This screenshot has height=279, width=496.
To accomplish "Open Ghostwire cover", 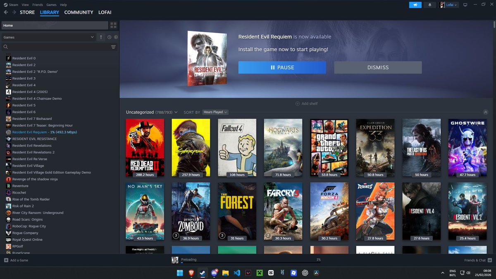I will tap(467, 148).
